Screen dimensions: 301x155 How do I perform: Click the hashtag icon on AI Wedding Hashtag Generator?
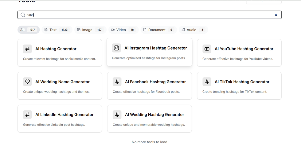coord(117,115)
